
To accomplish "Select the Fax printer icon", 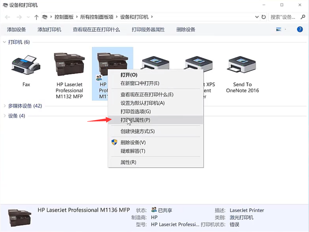I will click(26, 66).
